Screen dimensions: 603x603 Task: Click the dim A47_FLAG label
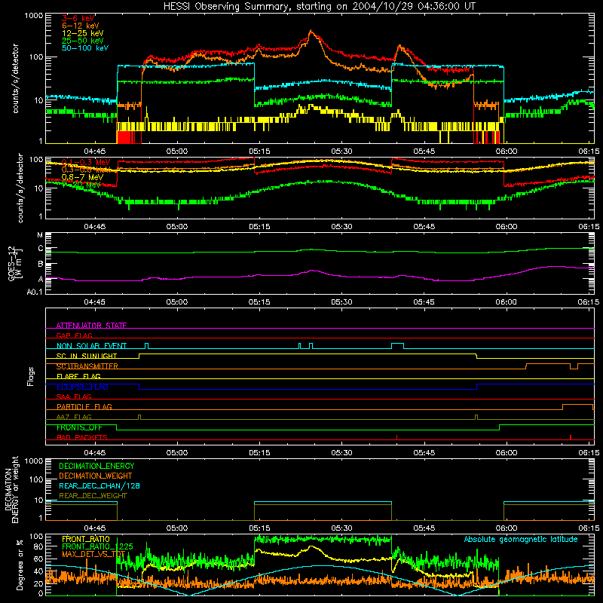click(74, 417)
